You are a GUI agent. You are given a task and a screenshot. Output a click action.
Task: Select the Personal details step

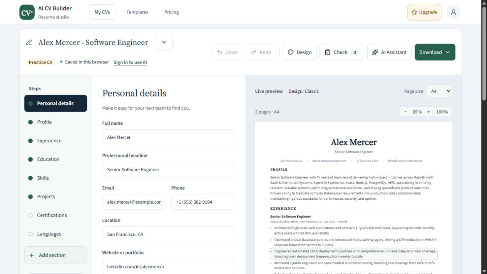56,104
